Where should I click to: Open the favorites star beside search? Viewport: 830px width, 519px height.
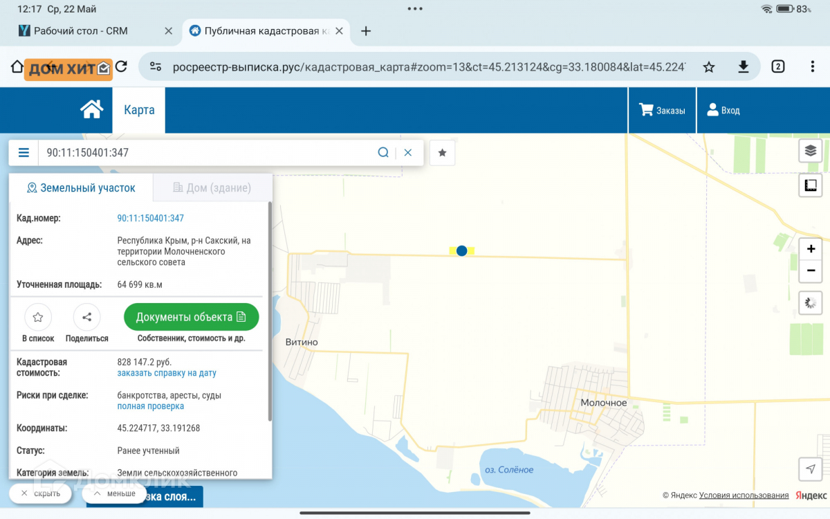tap(443, 153)
